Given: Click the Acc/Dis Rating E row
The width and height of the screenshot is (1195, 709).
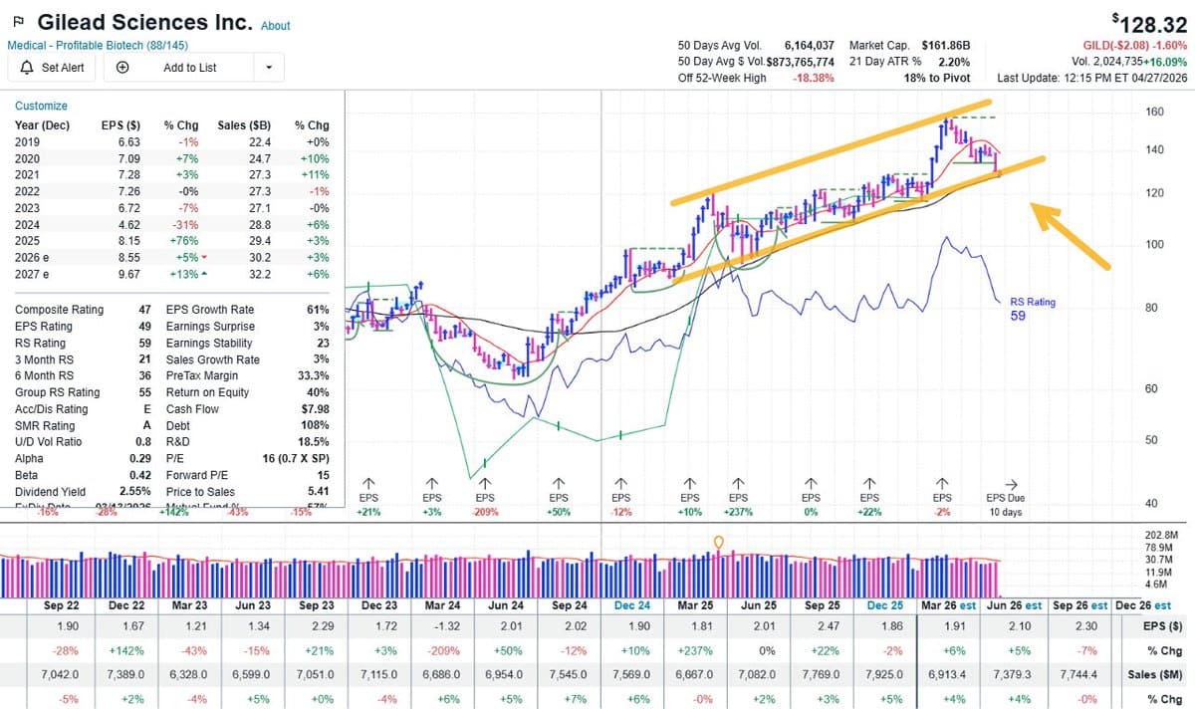Looking at the screenshot, I should point(84,408).
